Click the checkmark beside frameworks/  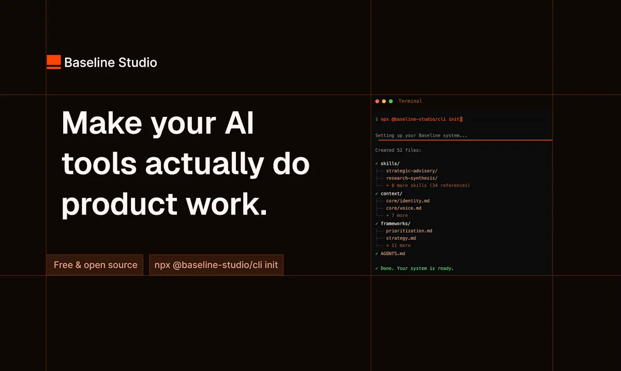click(x=377, y=224)
